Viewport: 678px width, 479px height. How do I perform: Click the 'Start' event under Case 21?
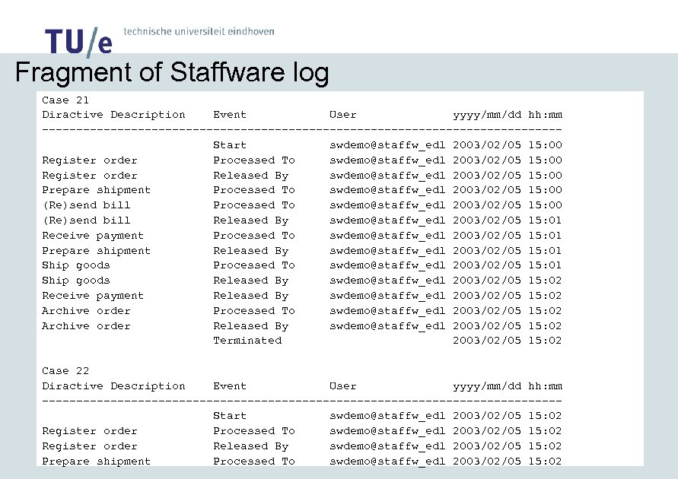coord(230,144)
